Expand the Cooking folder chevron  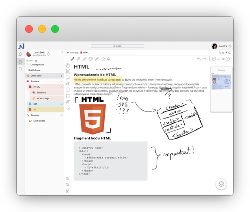click(x=62, y=115)
